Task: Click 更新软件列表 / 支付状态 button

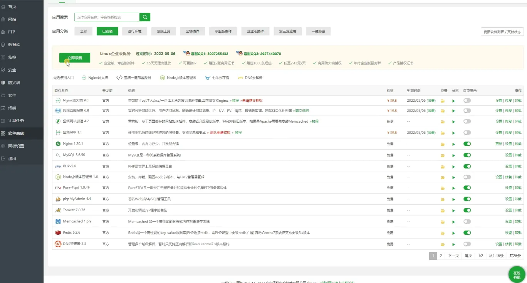Action: point(502,32)
